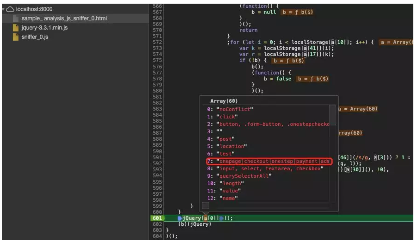
Task: Click the inline value badge on line 567
Action: (298, 13)
